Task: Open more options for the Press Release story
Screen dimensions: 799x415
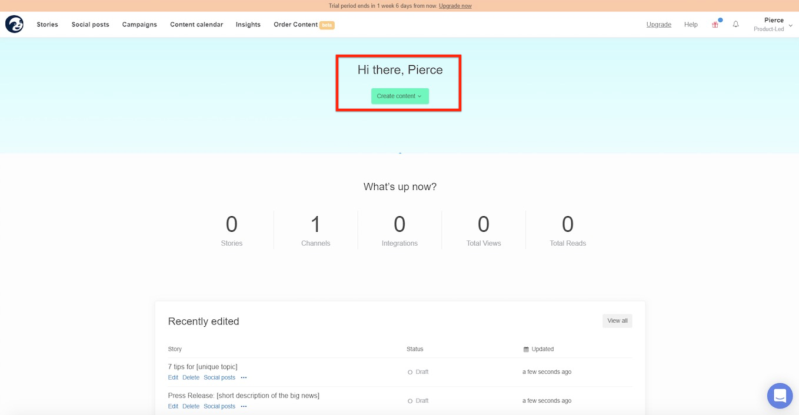Action: pos(244,406)
